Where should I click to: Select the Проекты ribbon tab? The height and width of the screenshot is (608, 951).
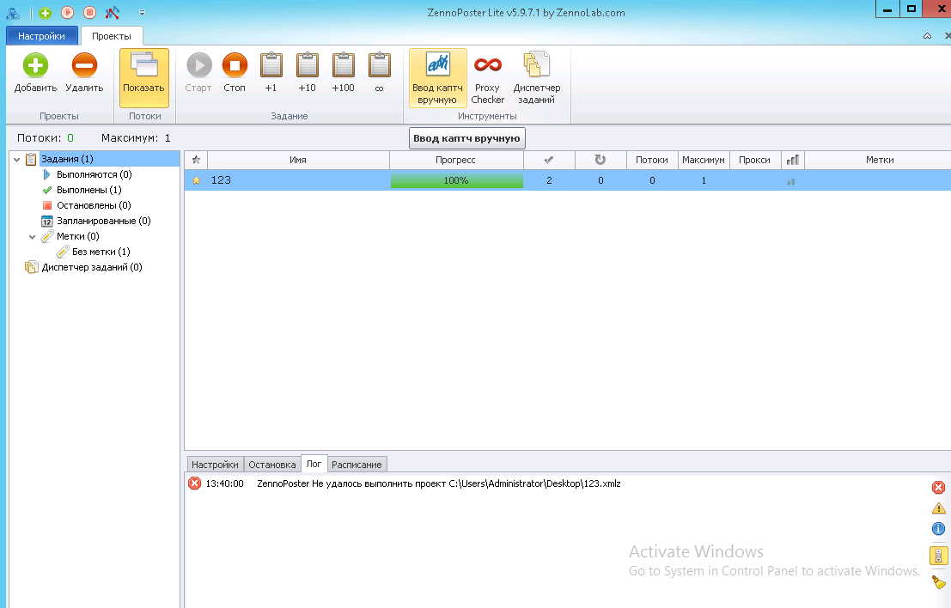click(x=112, y=36)
